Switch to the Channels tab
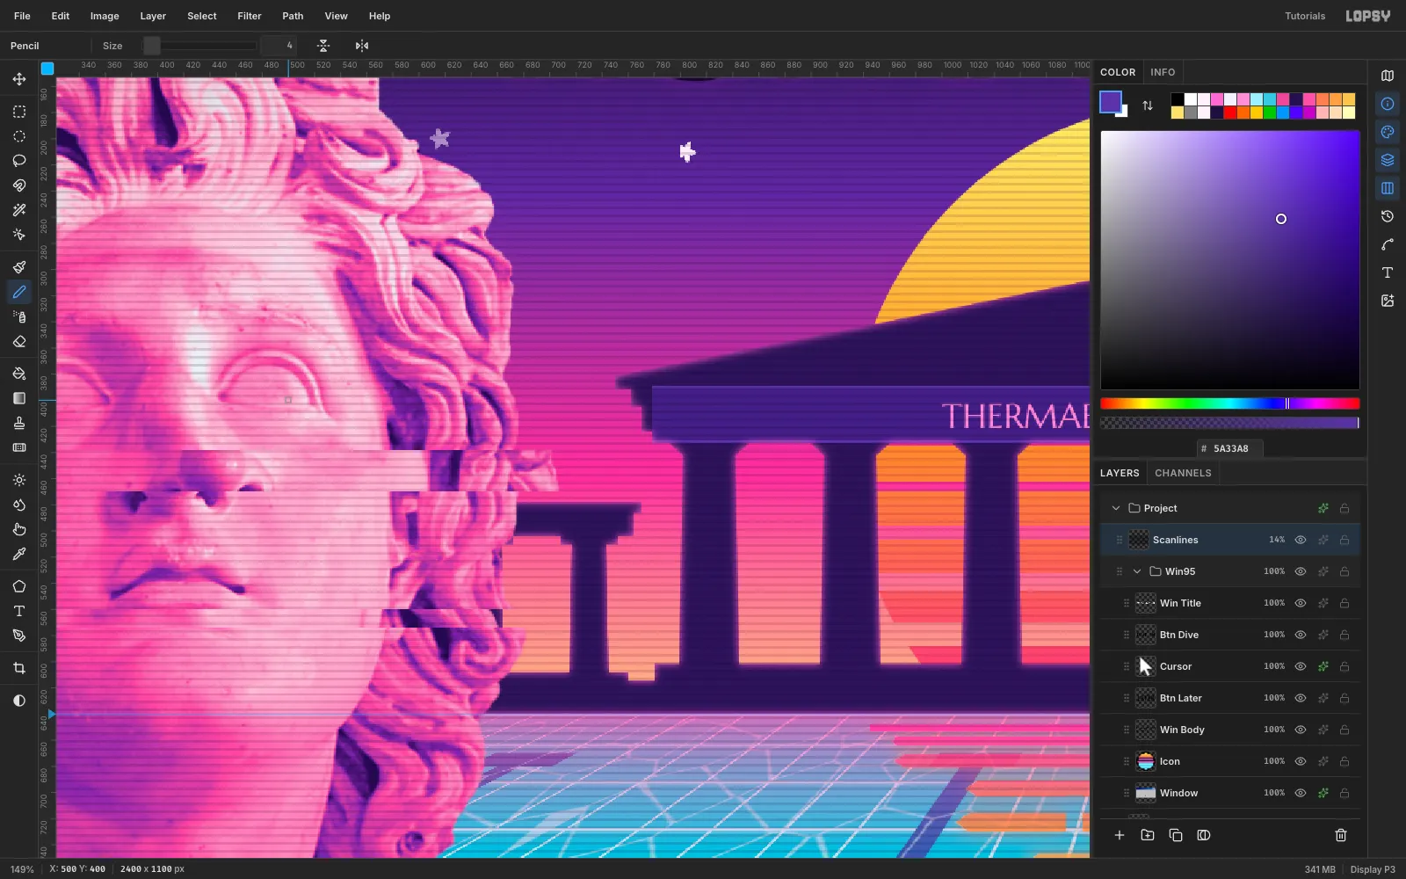This screenshot has width=1406, height=879. pos(1183,473)
